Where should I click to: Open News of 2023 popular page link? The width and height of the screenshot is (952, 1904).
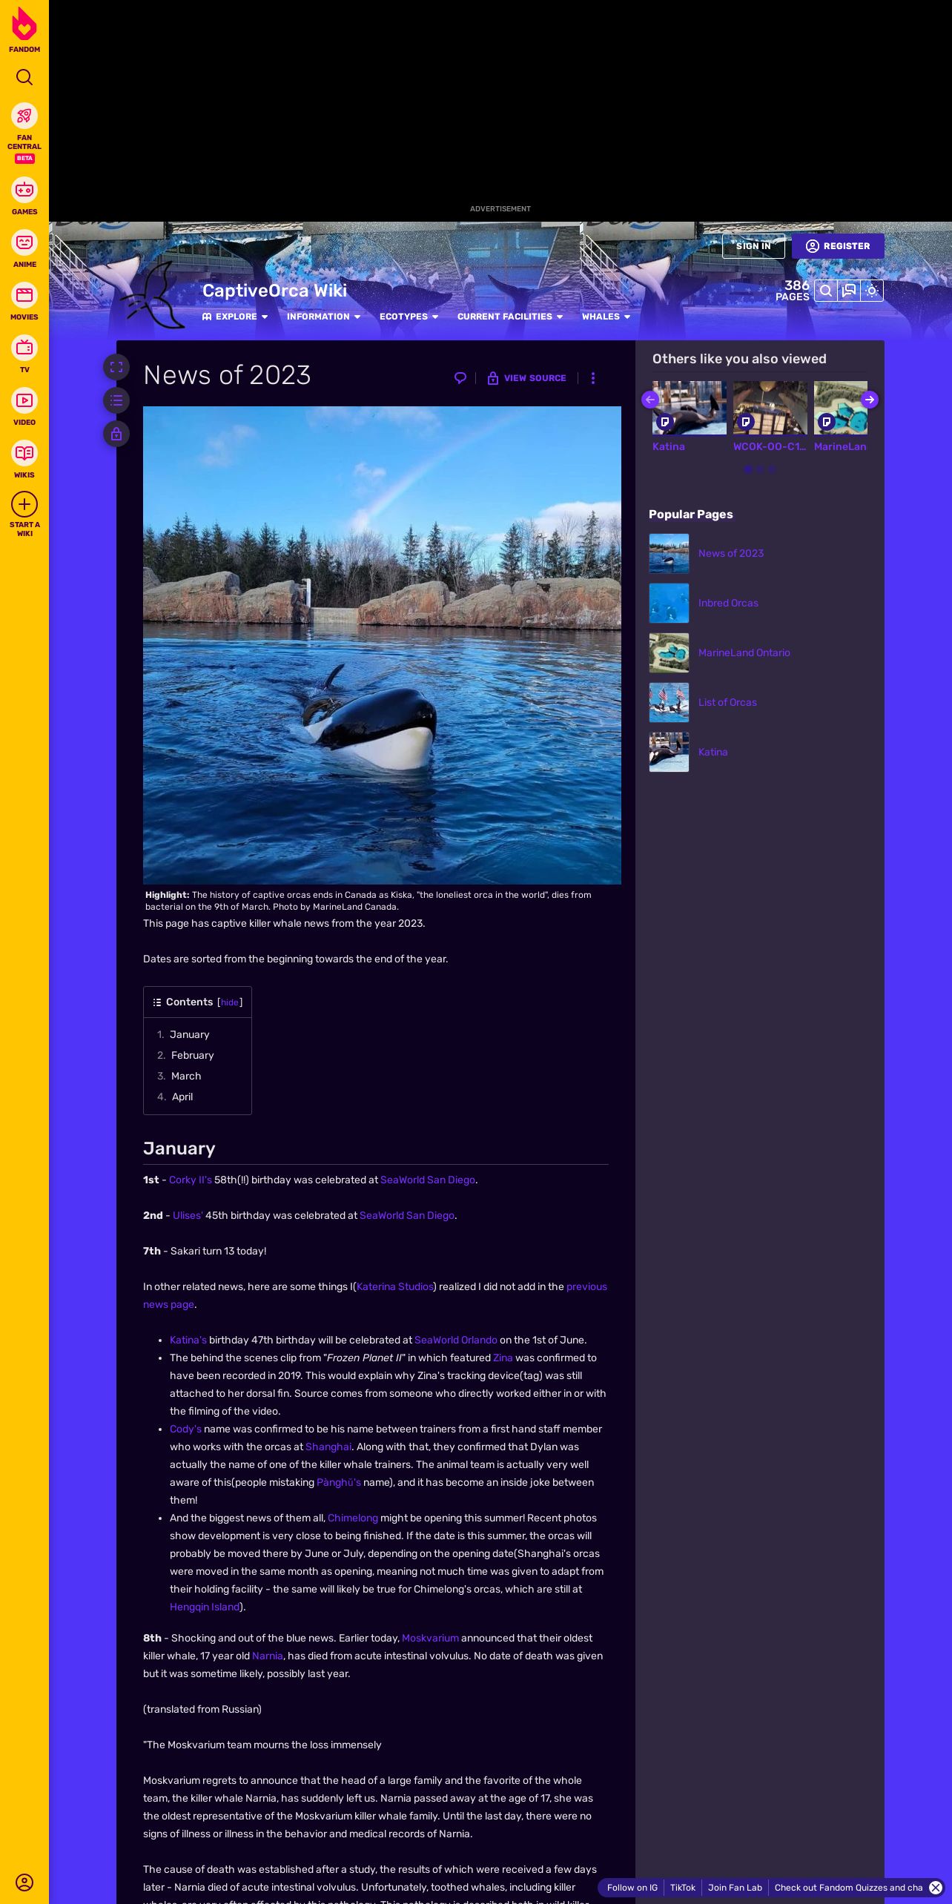(x=731, y=553)
